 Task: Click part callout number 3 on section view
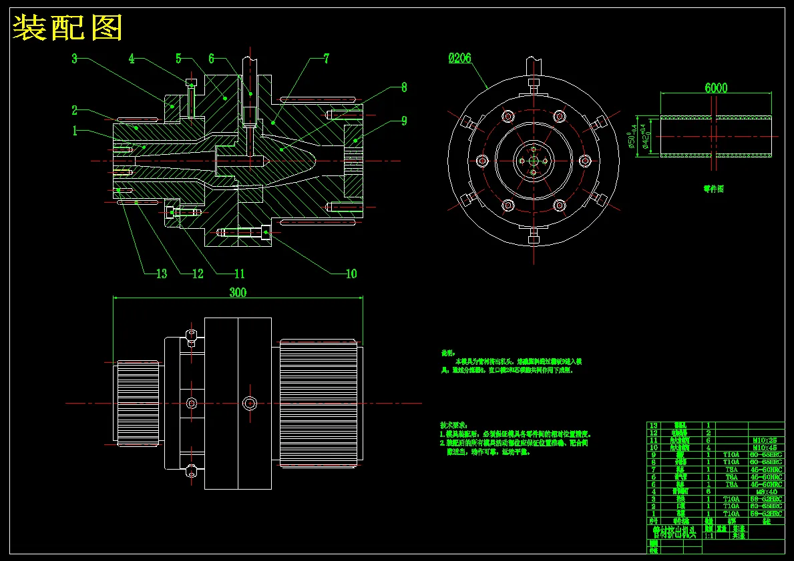(74, 59)
